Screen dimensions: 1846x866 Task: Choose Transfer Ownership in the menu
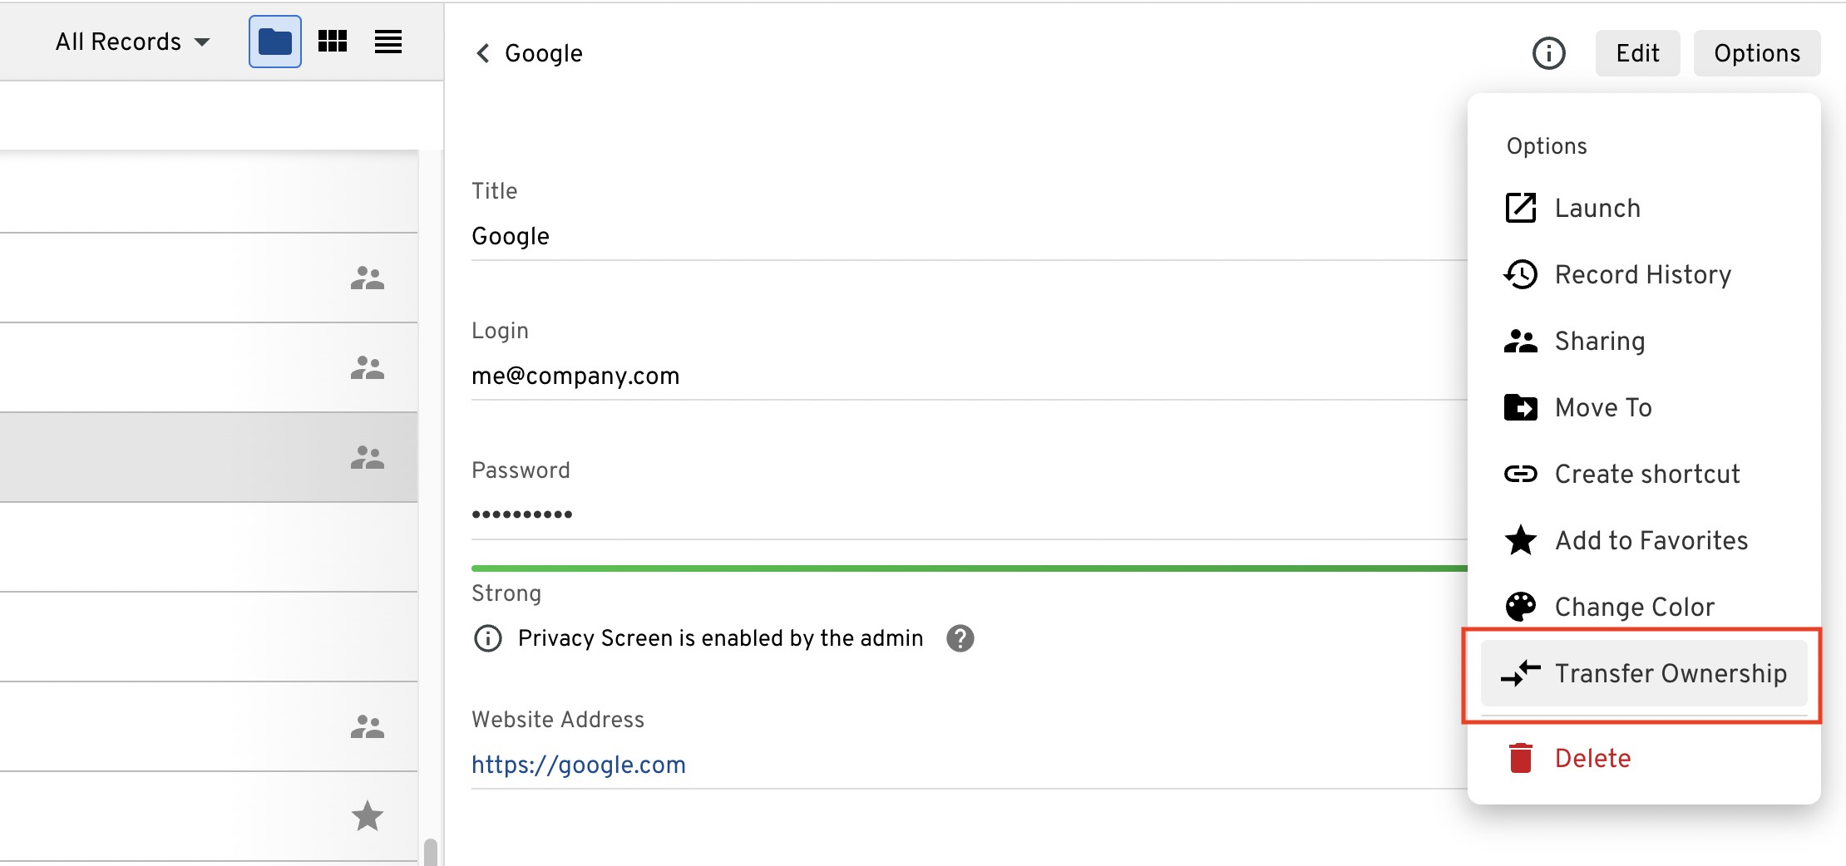click(1670, 673)
